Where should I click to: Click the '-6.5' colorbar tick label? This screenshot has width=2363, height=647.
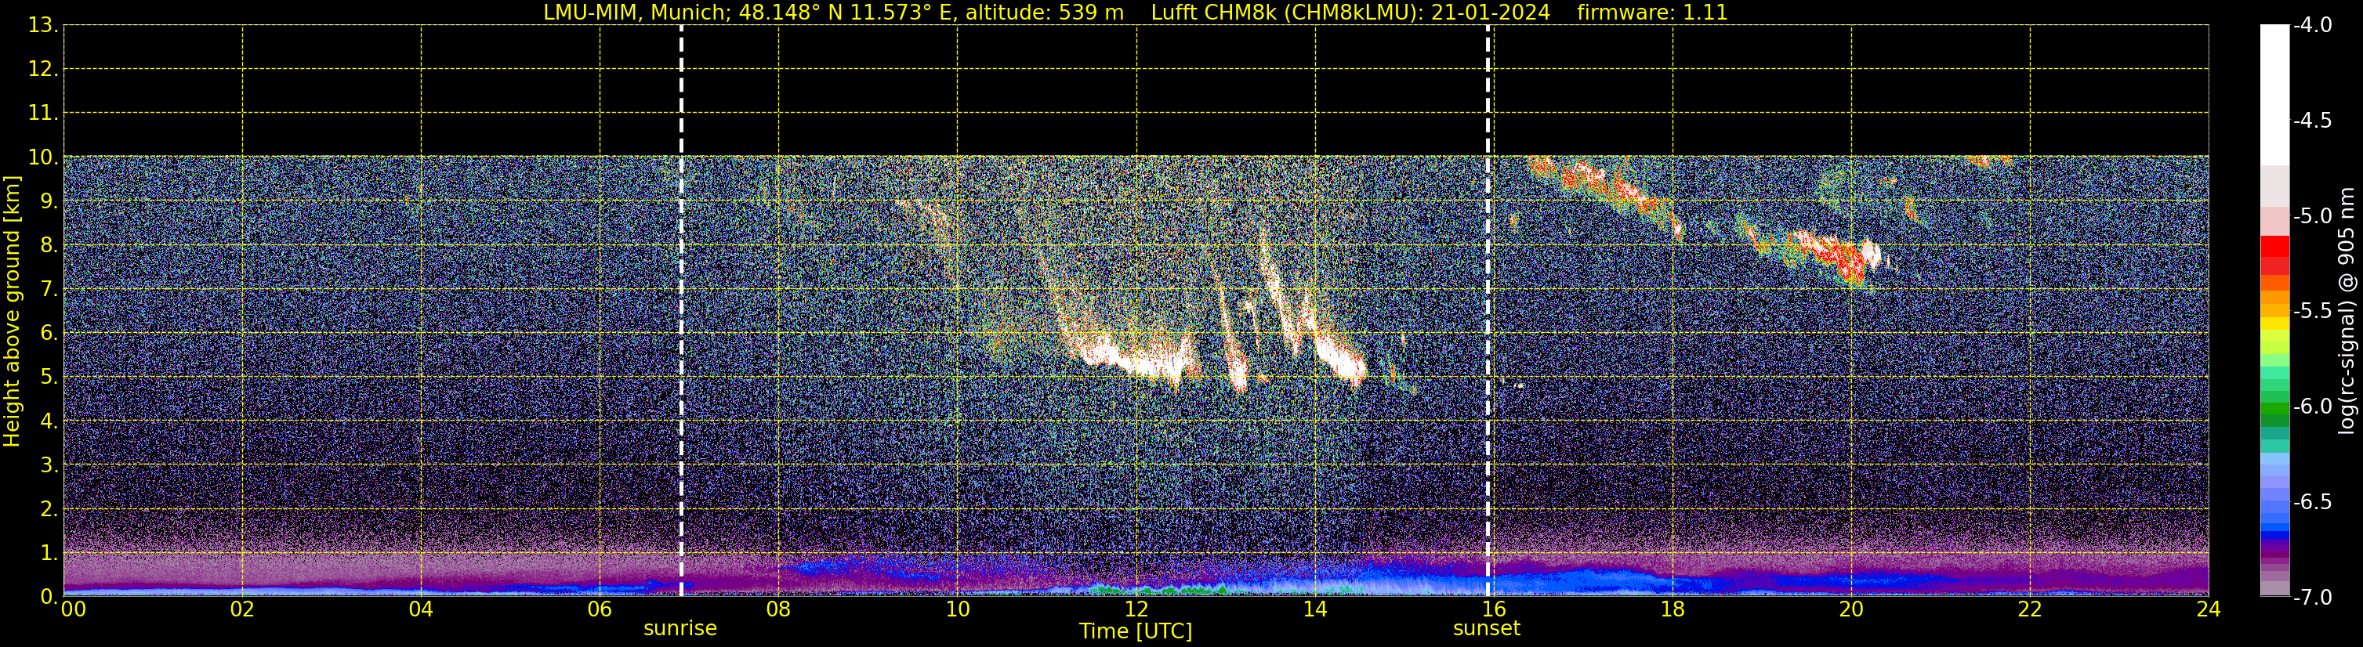(2311, 502)
